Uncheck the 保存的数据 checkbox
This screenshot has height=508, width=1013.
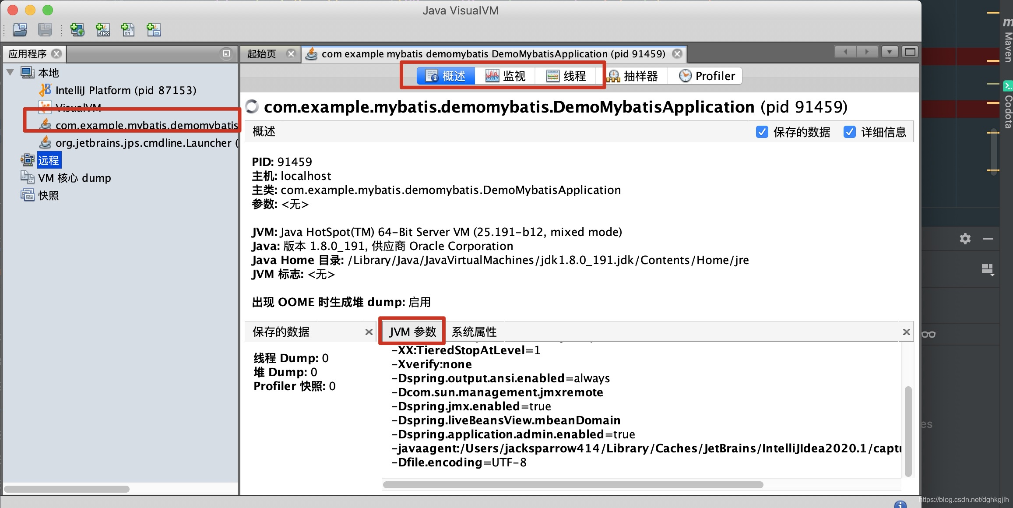(762, 132)
